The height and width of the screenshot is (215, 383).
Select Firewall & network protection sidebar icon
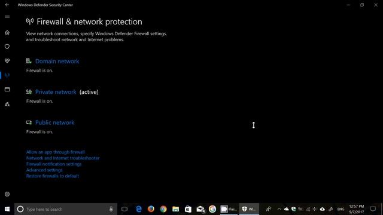pyautogui.click(x=7, y=75)
